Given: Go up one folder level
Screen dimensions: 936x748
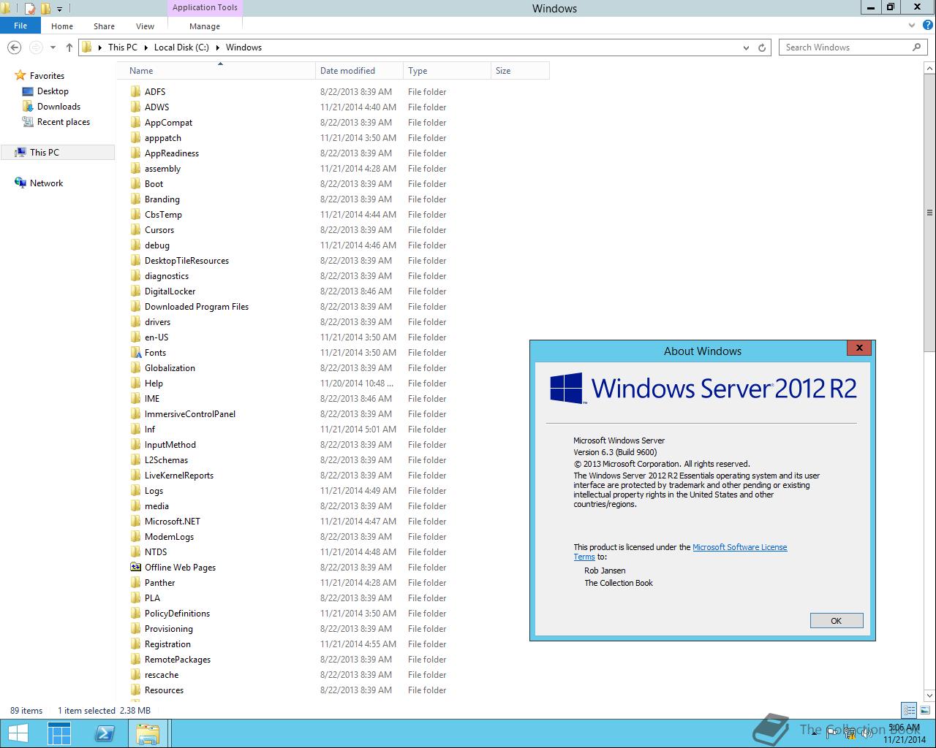Looking at the screenshot, I should coord(69,47).
